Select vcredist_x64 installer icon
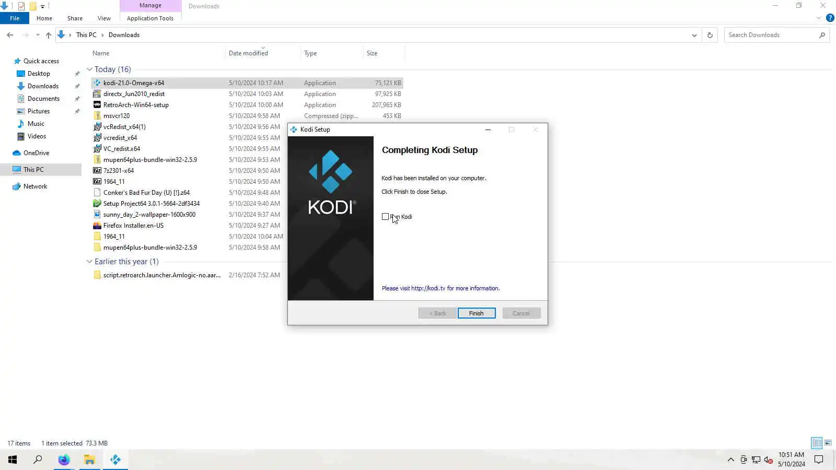The image size is (836, 470). coord(97,138)
